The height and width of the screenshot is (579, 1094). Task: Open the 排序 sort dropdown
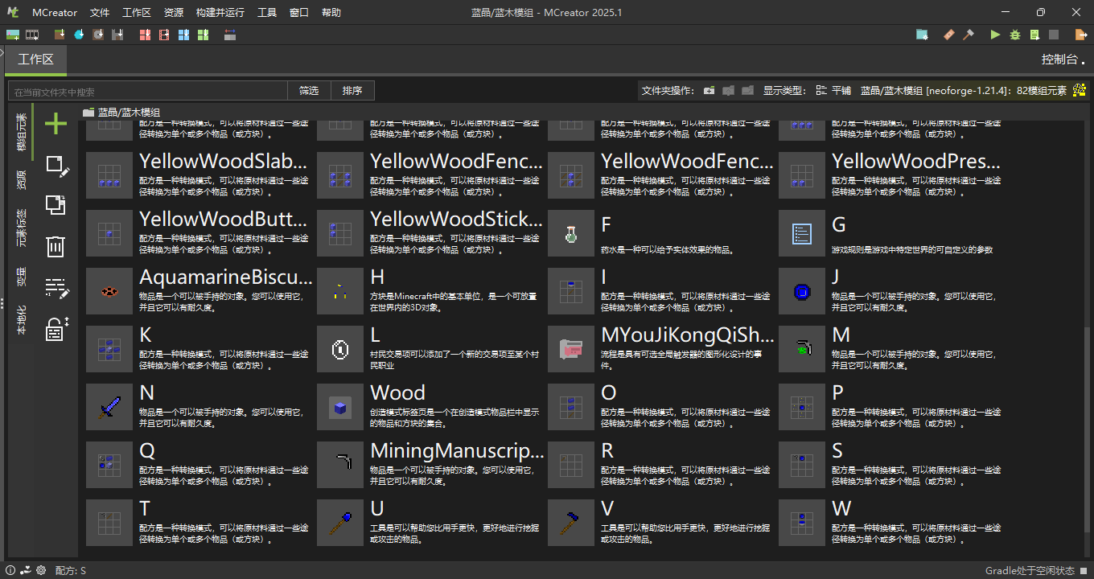[x=352, y=91]
